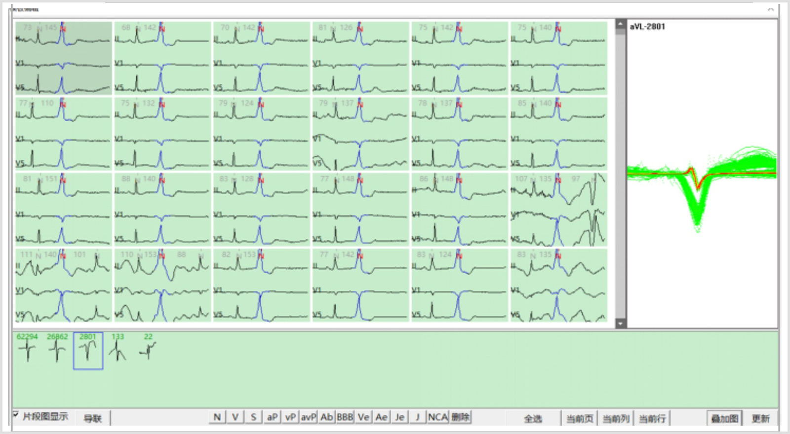The image size is (790, 434).
Task: Collapse panel using top-right chevron
Action: [x=771, y=9]
